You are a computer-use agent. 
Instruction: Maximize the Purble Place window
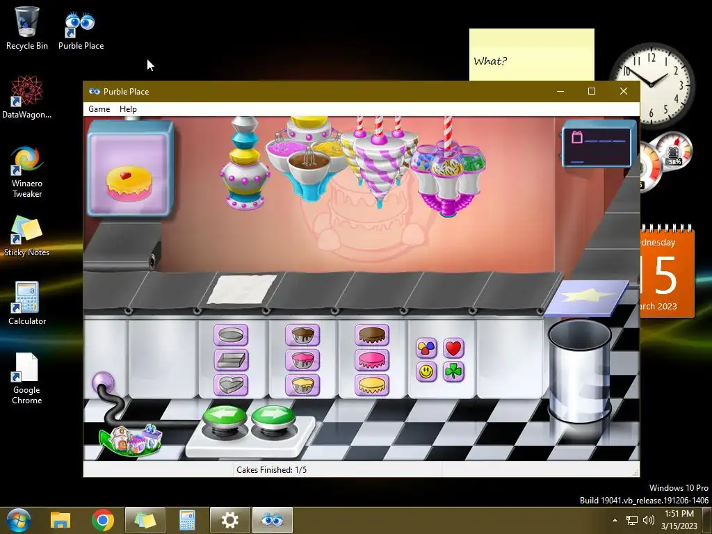tap(591, 91)
